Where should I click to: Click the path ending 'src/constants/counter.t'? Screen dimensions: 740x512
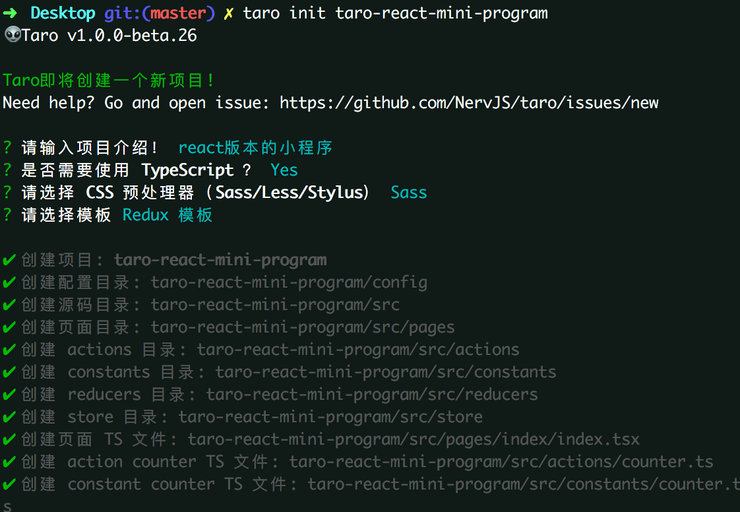click(524, 484)
